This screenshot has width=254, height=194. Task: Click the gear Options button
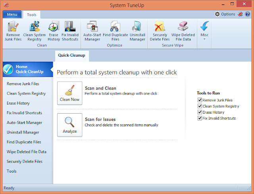point(225,14)
